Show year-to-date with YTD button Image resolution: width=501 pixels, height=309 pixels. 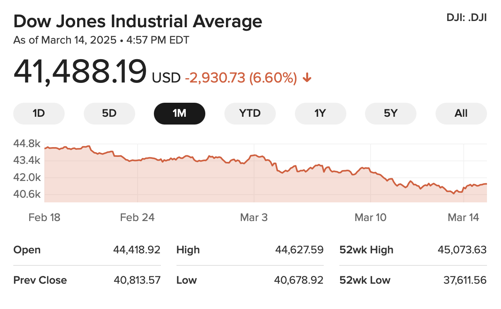250,113
